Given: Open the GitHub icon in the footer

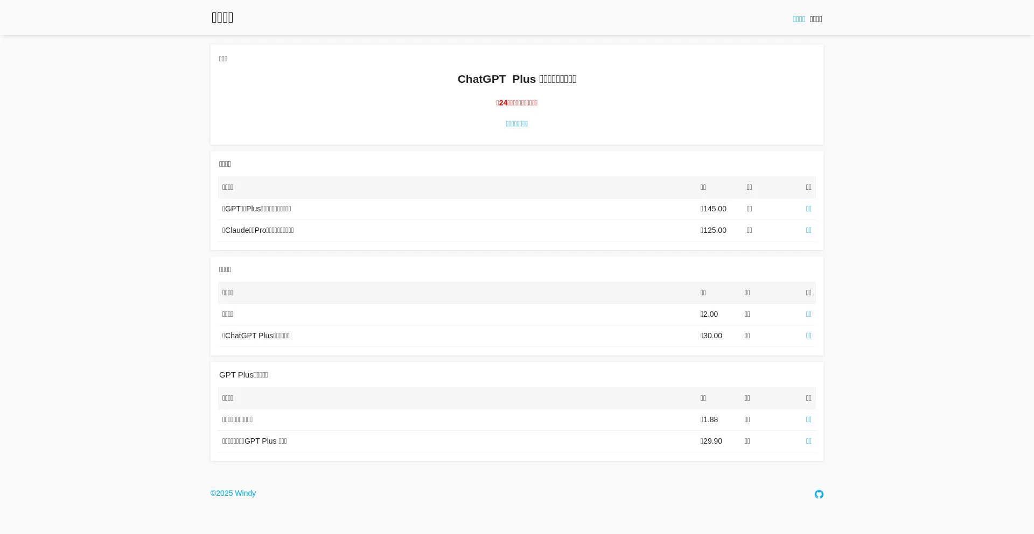Looking at the screenshot, I should [819, 494].
